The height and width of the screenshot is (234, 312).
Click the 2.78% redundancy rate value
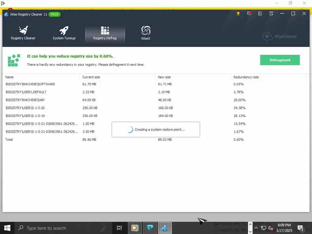point(238,92)
